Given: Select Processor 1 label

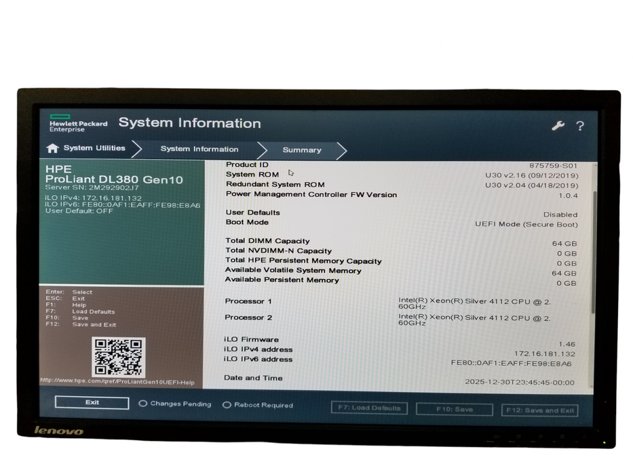Looking at the screenshot, I should (x=248, y=301).
